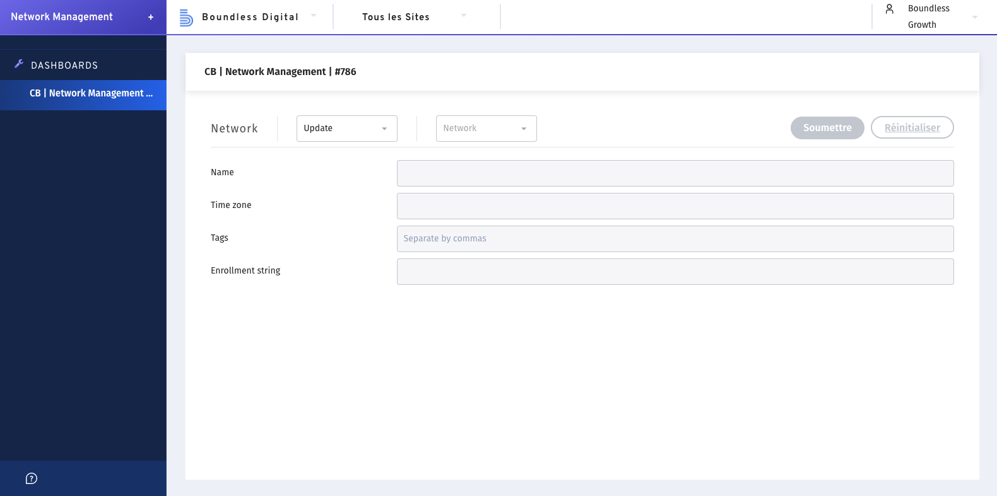Viewport: 997px width, 496px height.
Task: Click the Soumettre button
Action: pyautogui.click(x=827, y=128)
